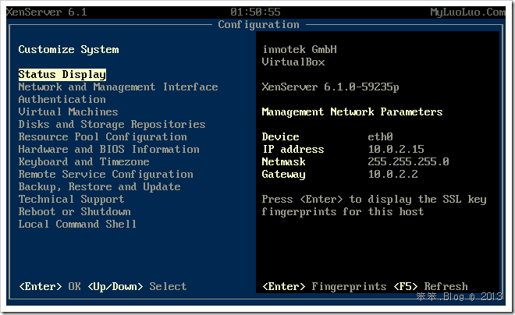
Task: Open Keyboard and Timezone settings
Action: (x=83, y=161)
